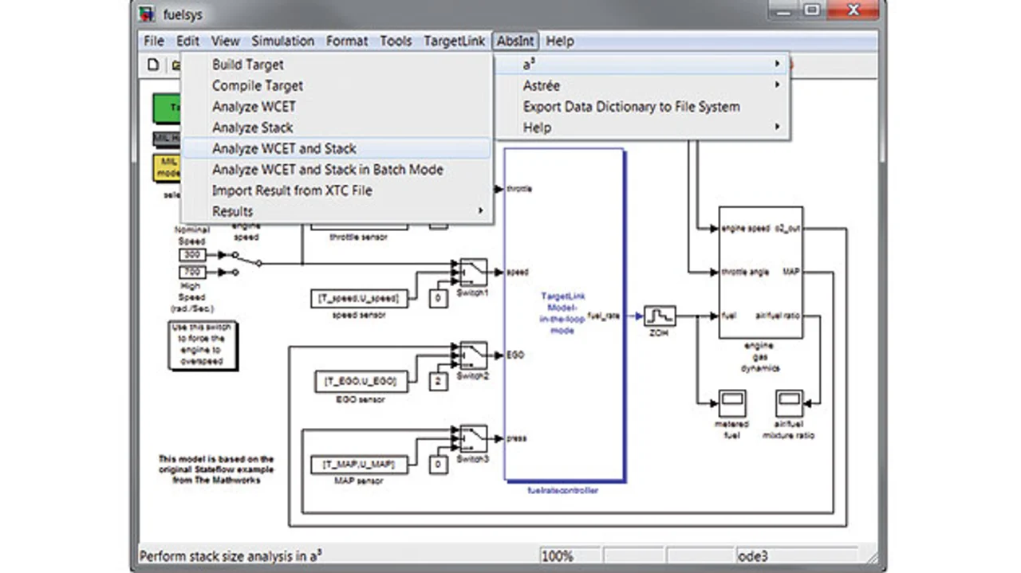Open the Tools menu
Screen dimensions: 1021x573
tap(396, 41)
